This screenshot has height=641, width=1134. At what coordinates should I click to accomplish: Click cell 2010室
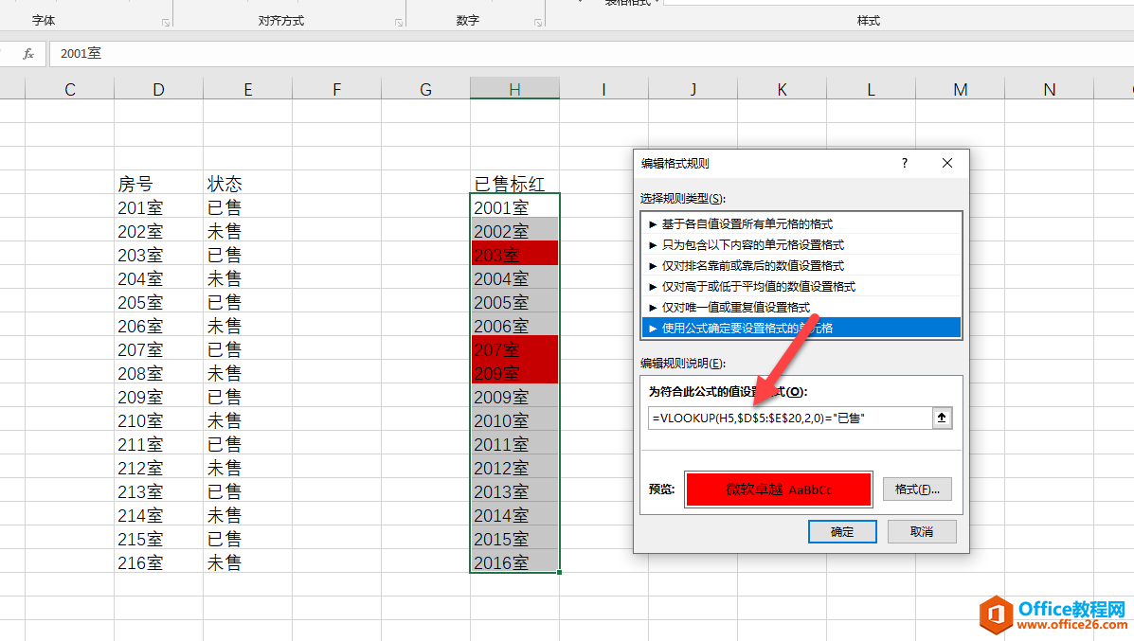click(x=514, y=420)
